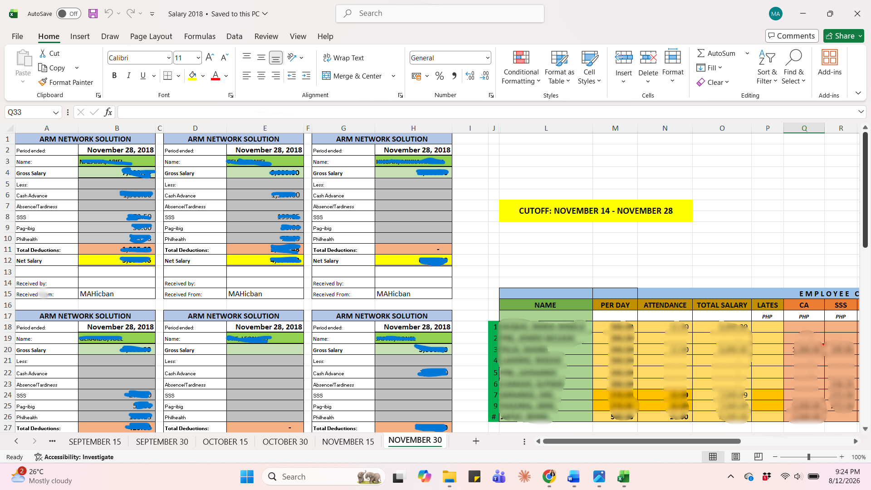Toggle Bold formatting
Viewport: 871px width, 490px height.
point(114,76)
